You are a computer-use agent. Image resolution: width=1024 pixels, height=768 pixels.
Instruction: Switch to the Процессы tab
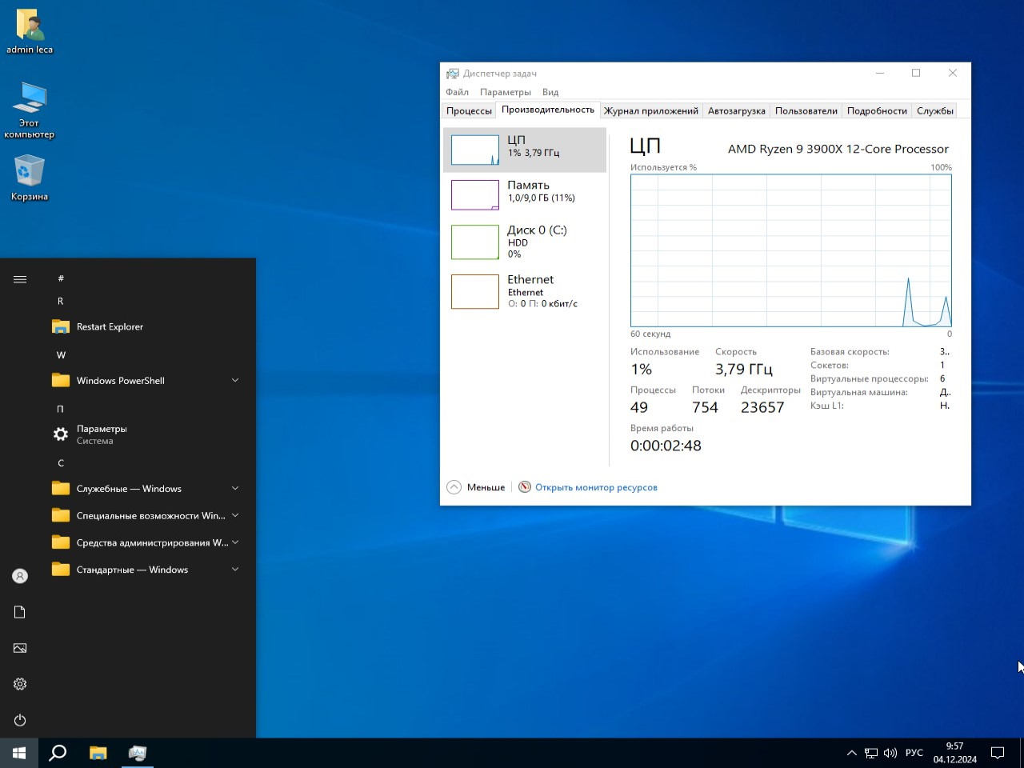pyautogui.click(x=469, y=111)
